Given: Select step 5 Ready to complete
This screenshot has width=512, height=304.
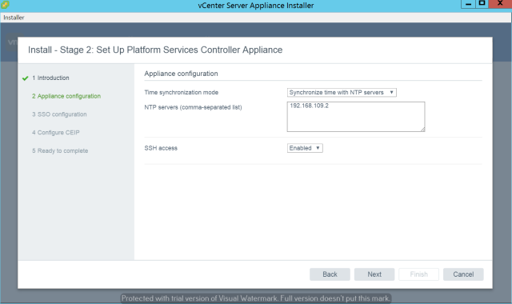Looking at the screenshot, I should pyautogui.click(x=60, y=151).
